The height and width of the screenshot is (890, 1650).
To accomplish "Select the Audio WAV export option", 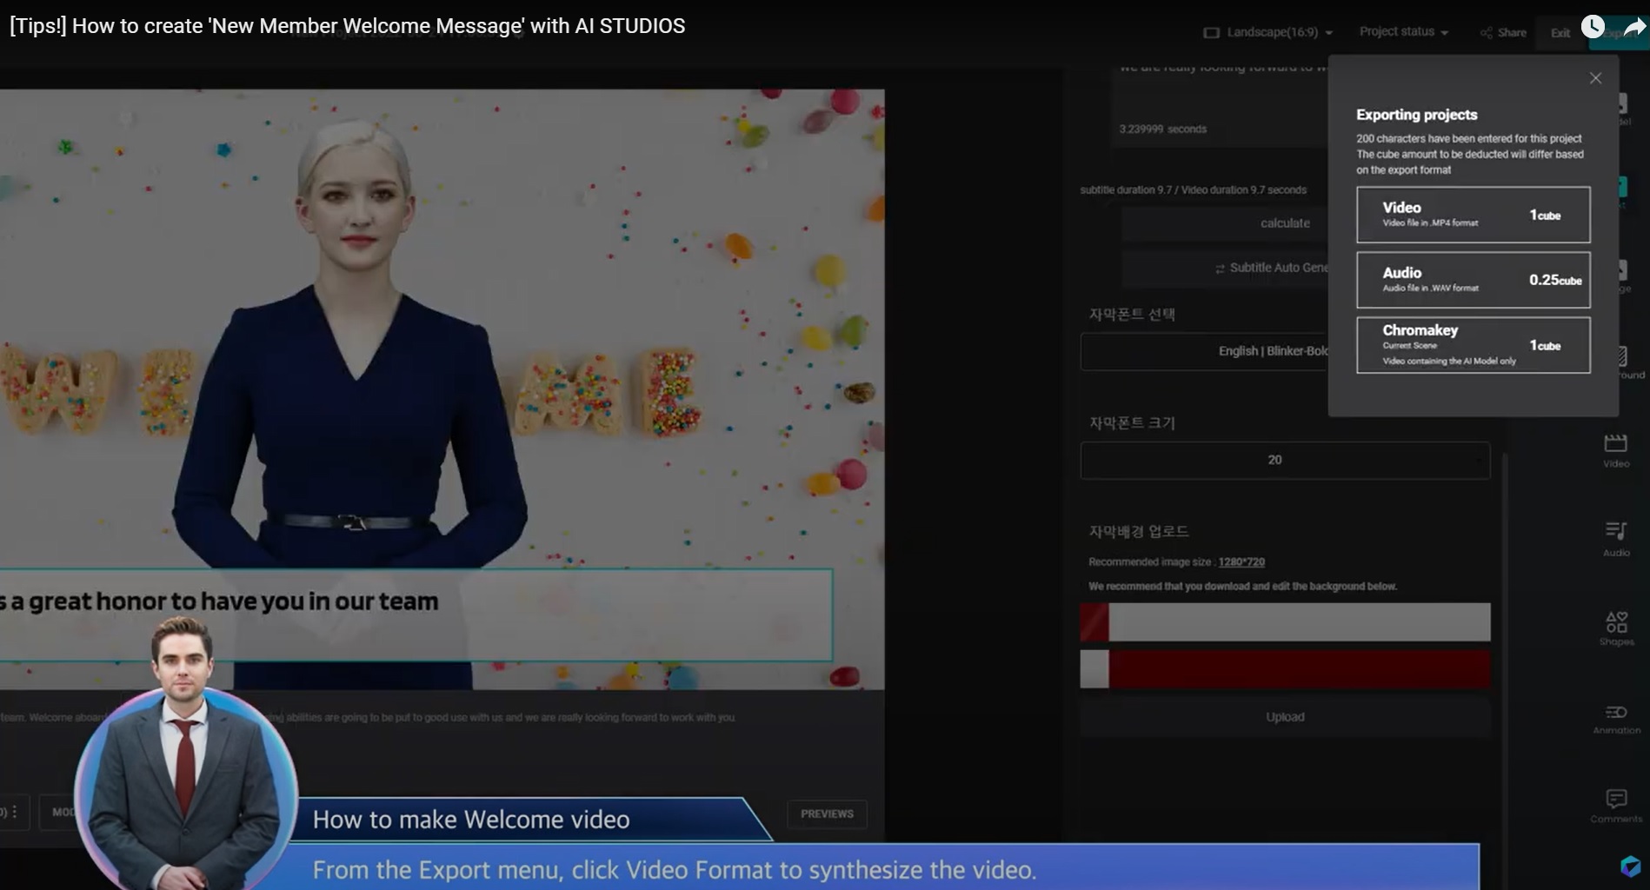I will click(x=1473, y=280).
